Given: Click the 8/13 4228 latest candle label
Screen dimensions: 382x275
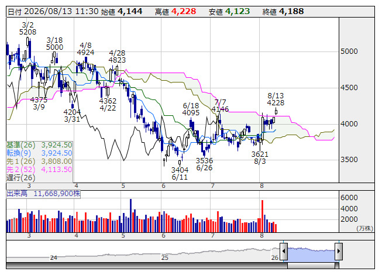Looking at the screenshot, I should (x=276, y=99).
